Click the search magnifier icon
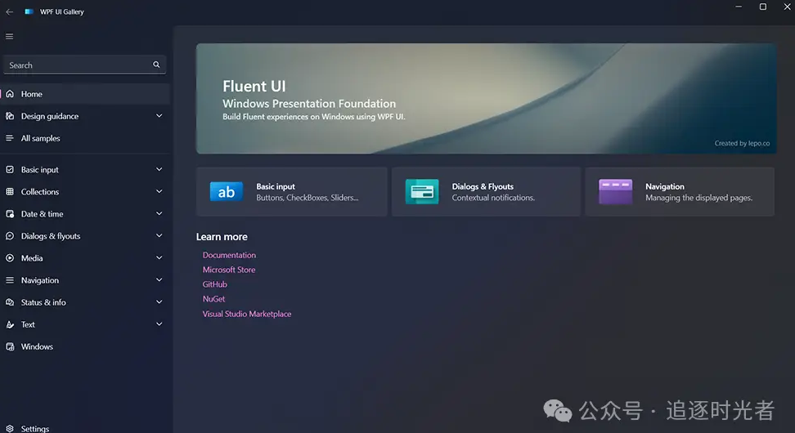Image resolution: width=795 pixels, height=433 pixels. [156, 65]
